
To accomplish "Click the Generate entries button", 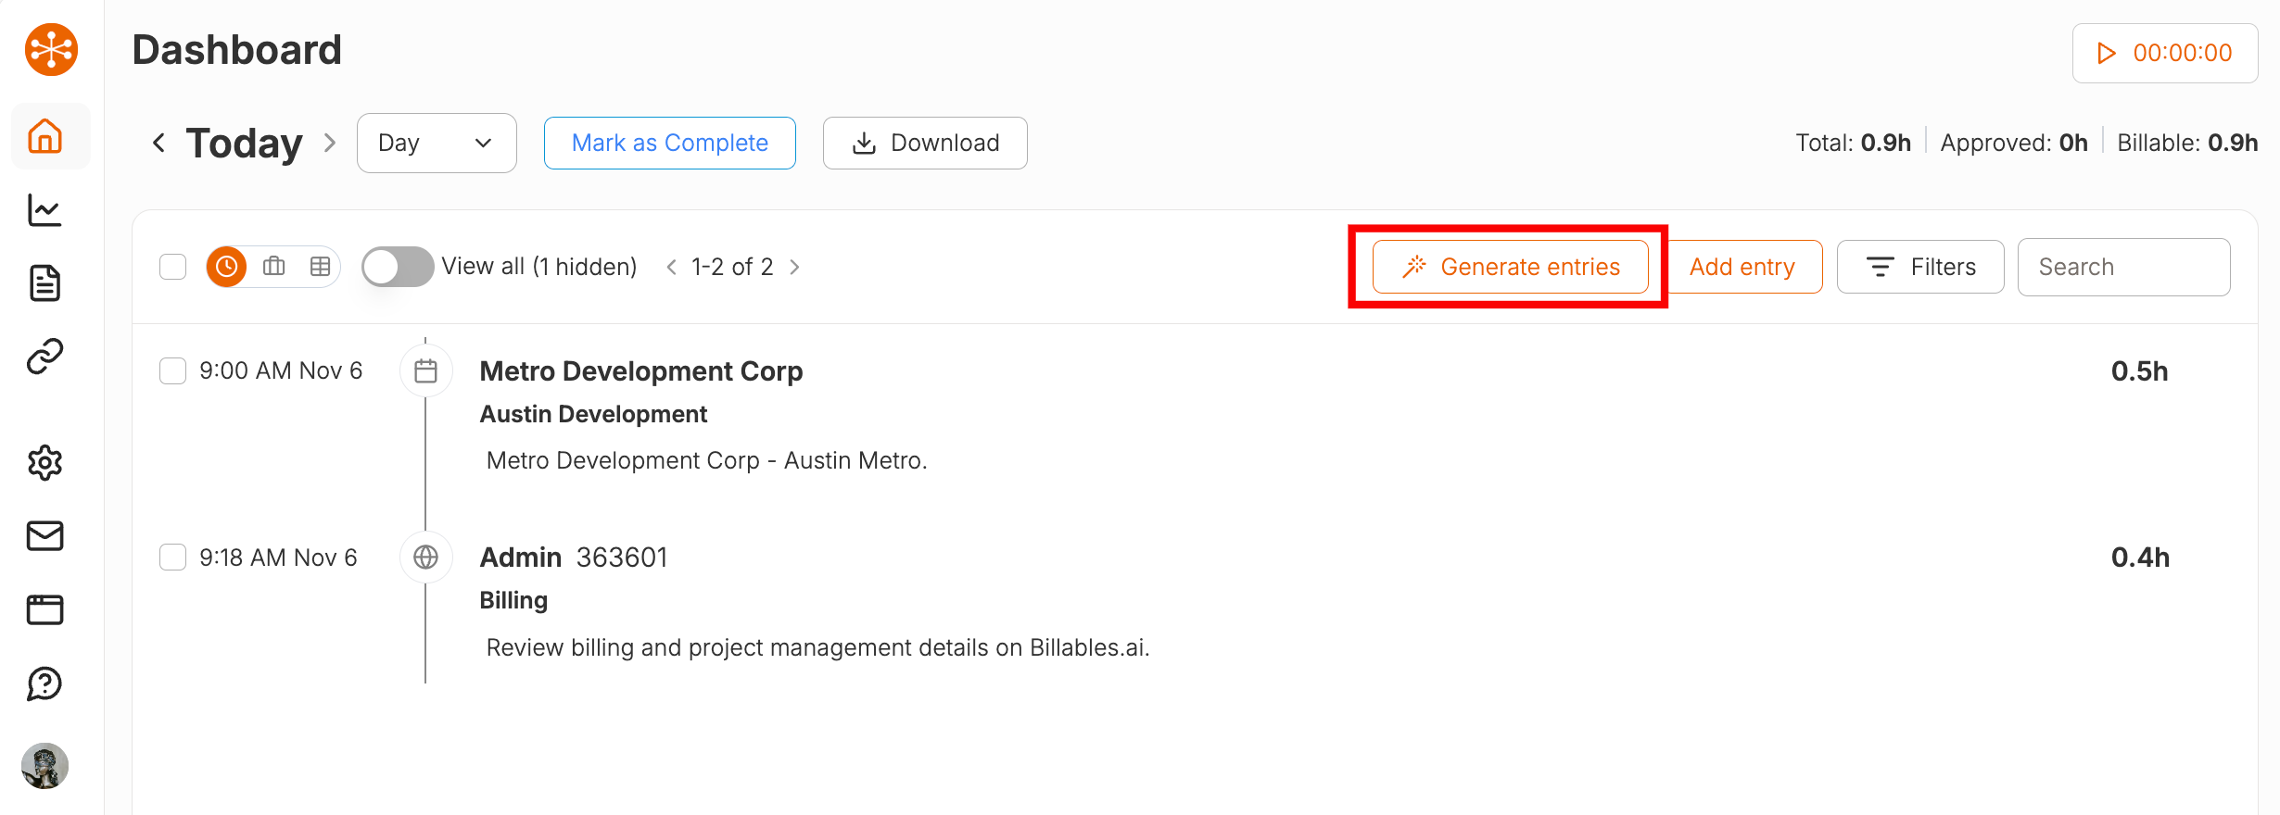I will 1510,267.
